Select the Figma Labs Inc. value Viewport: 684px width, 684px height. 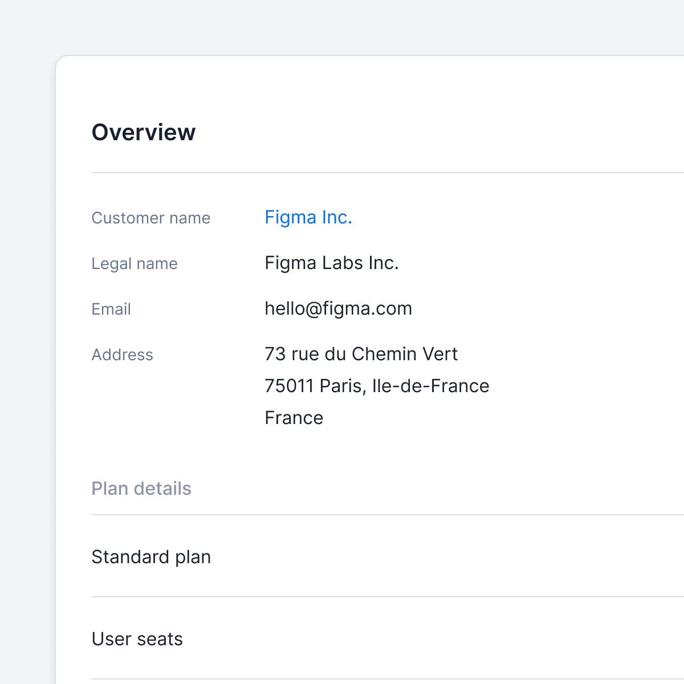332,263
